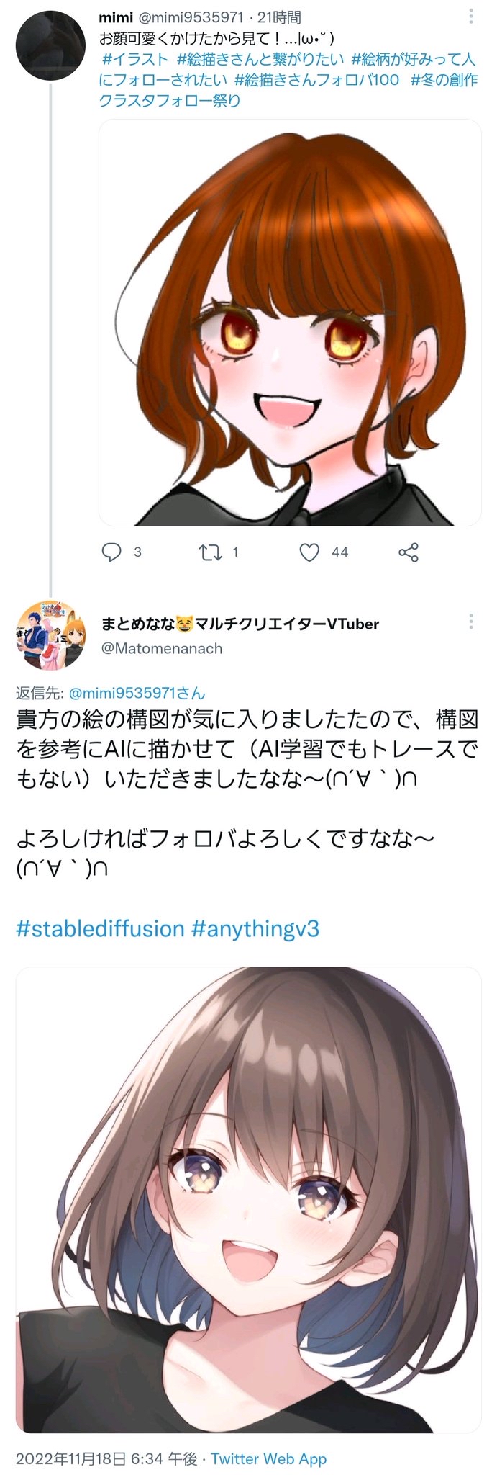497x1475 pixels.
Task: Open the #イラスト hashtag
Action: tap(135, 59)
